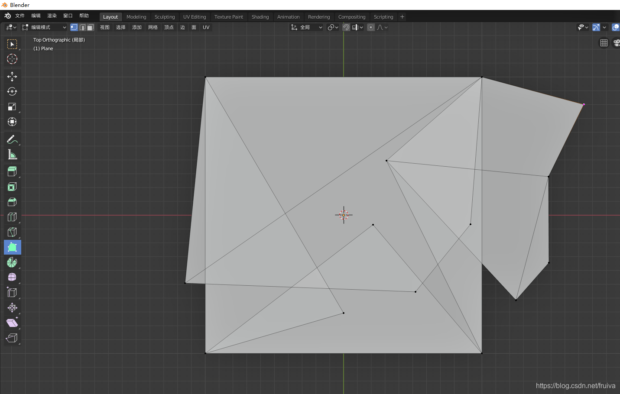Open the 视图 viewport menu
620x394 pixels.
pyautogui.click(x=105, y=27)
